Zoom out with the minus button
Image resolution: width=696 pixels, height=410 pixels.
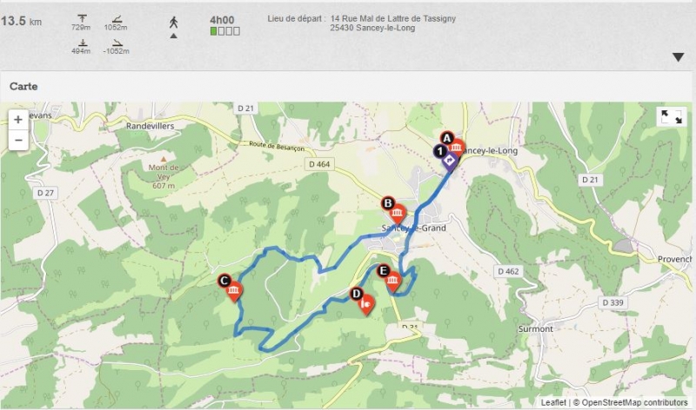click(18, 140)
